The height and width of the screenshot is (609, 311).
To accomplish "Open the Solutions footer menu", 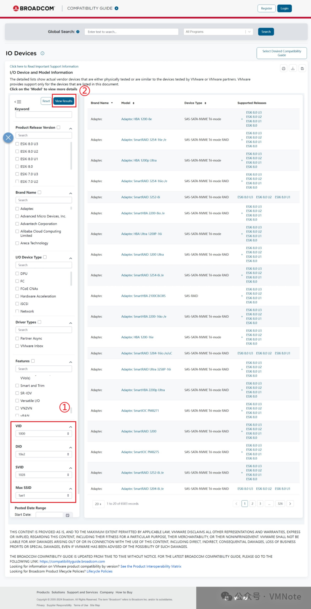I will 58,592.
